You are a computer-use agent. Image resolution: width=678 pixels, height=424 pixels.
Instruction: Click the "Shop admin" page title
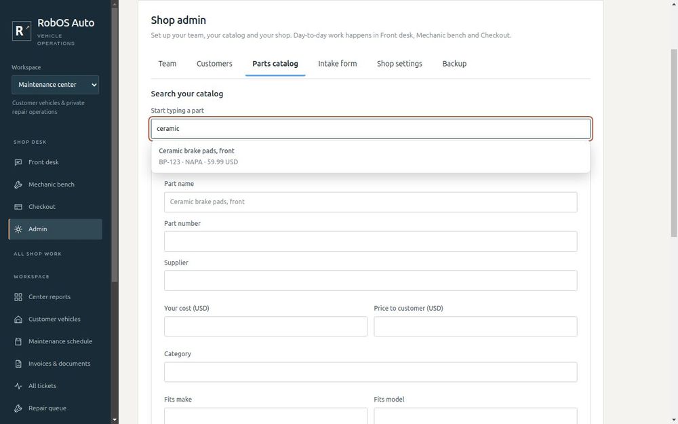178,20
